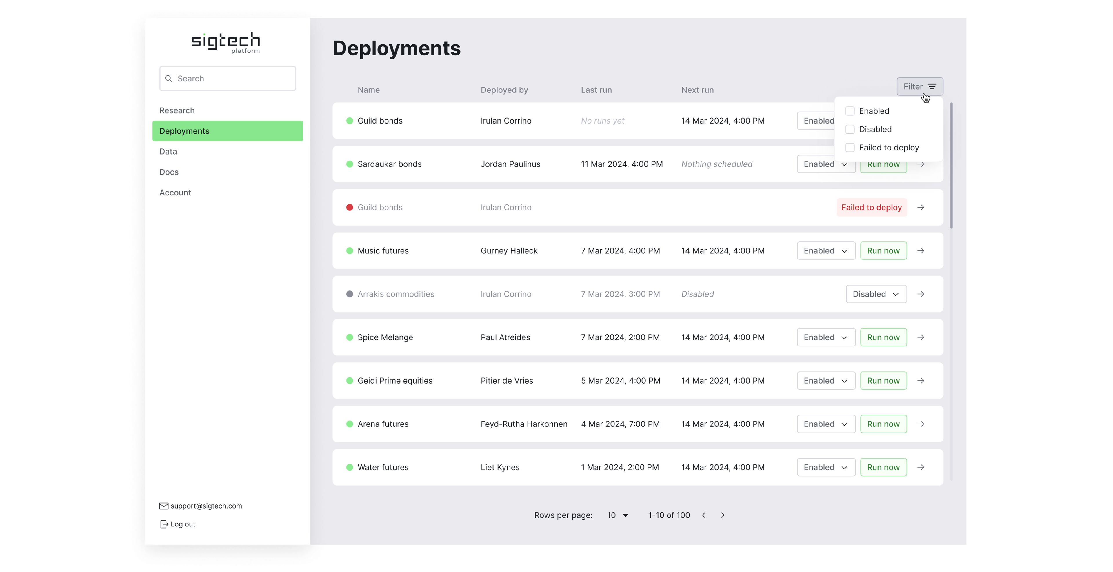Expand Rows per page dropdown
Viewport: 1113px width, 572px height.
click(x=617, y=515)
